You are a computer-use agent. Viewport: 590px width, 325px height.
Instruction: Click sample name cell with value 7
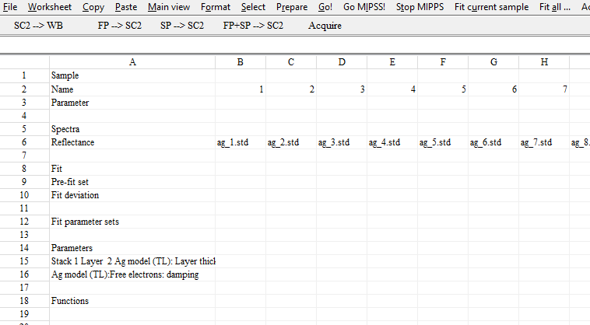tap(544, 89)
